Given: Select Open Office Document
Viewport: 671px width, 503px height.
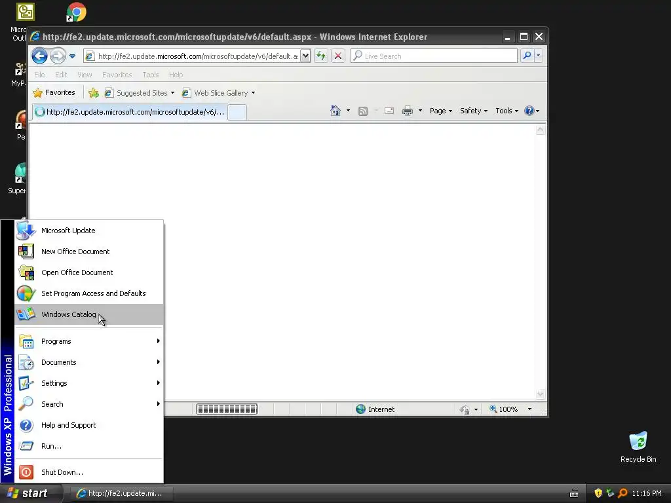Looking at the screenshot, I should [89, 272].
